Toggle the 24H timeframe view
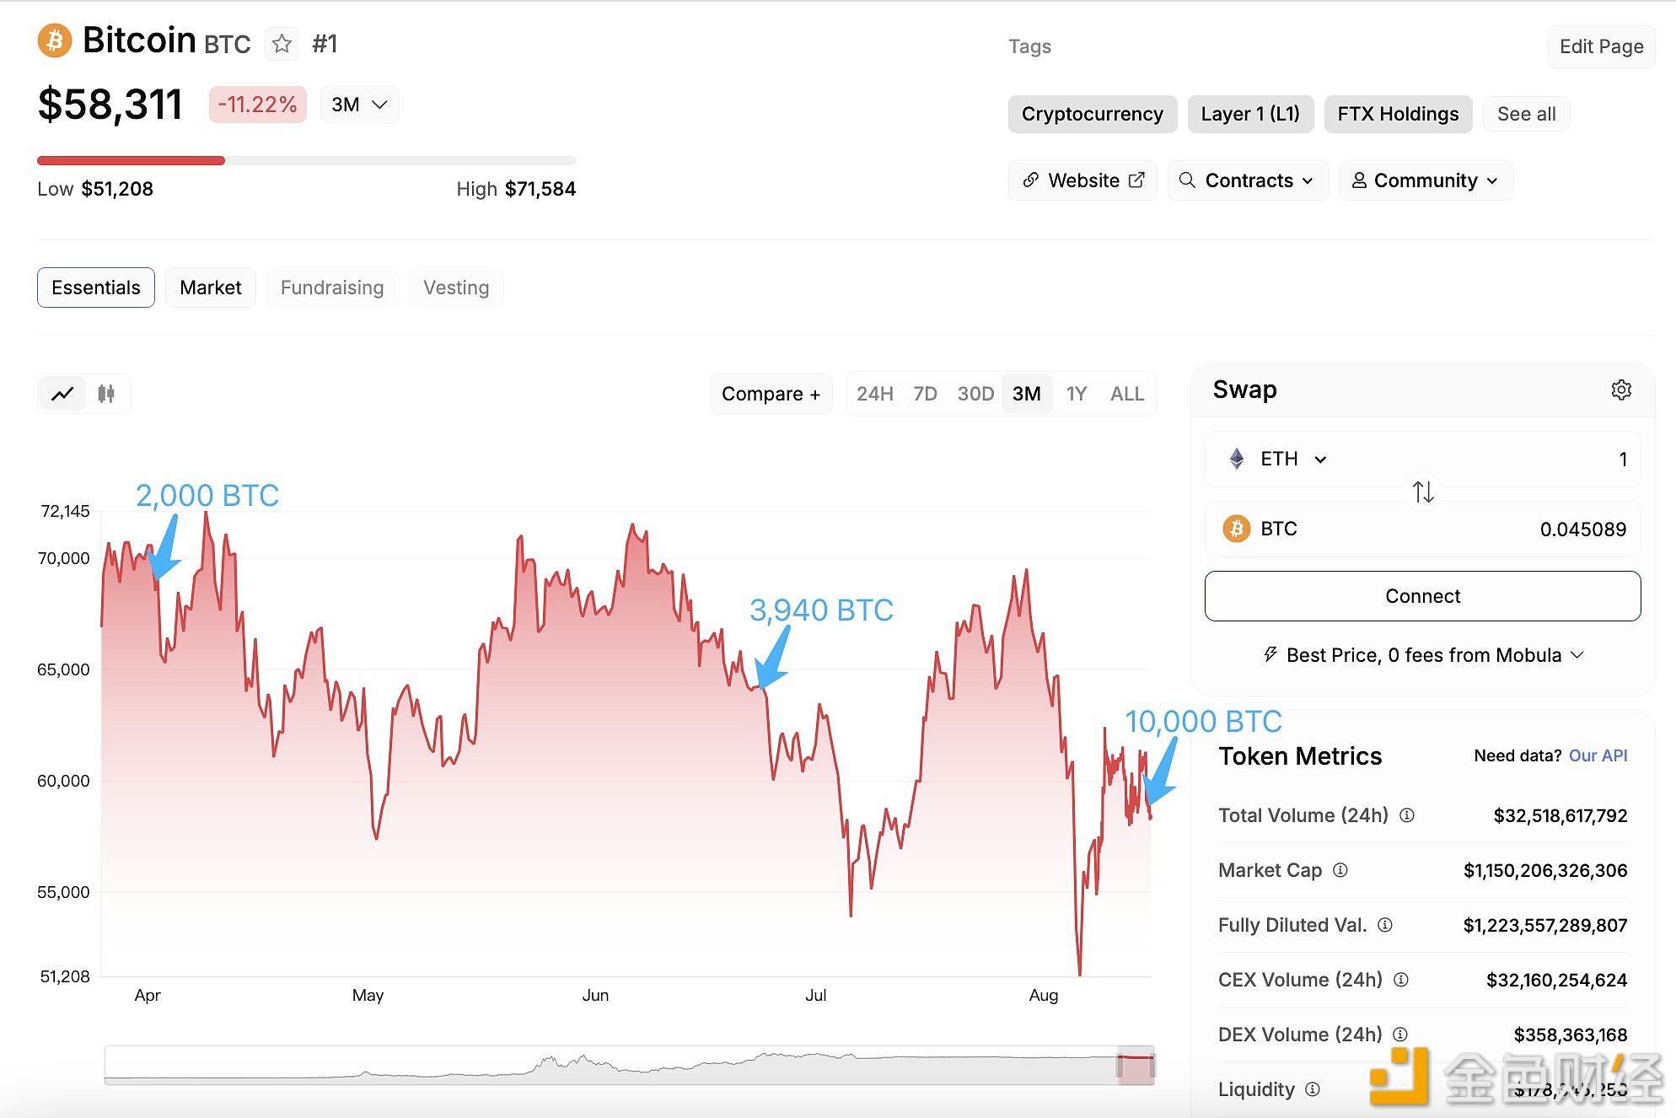1676x1118 pixels. pyautogui.click(x=872, y=393)
